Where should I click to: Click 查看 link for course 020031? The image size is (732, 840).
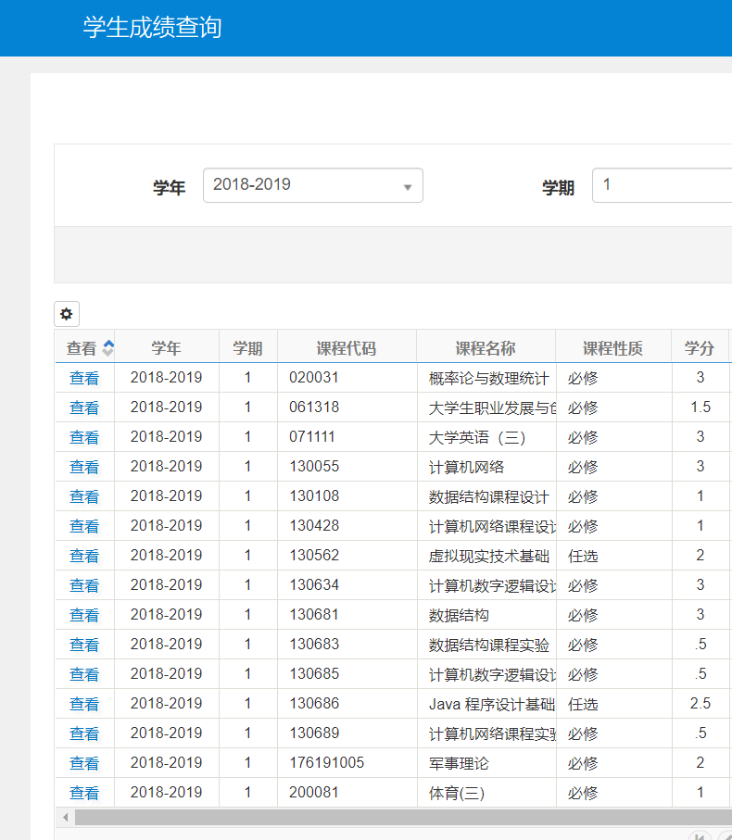point(84,378)
